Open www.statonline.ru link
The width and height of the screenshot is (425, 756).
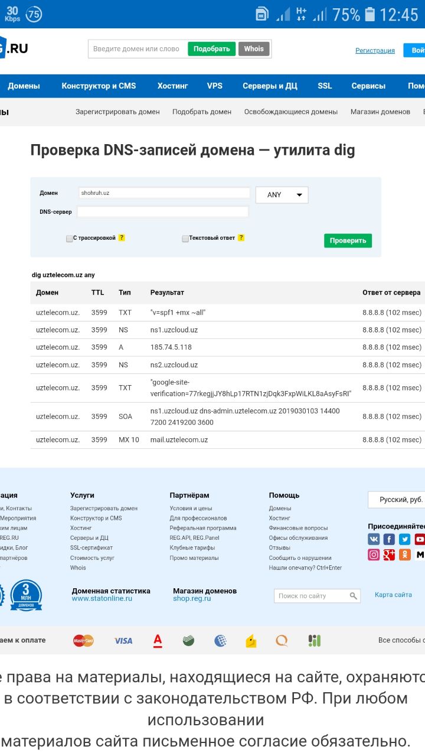coord(102,598)
